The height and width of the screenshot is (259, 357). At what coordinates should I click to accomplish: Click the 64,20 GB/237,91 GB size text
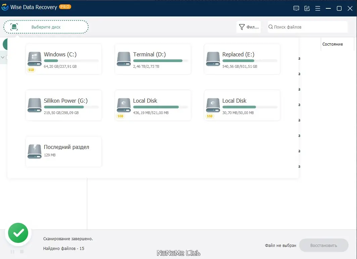60,66
